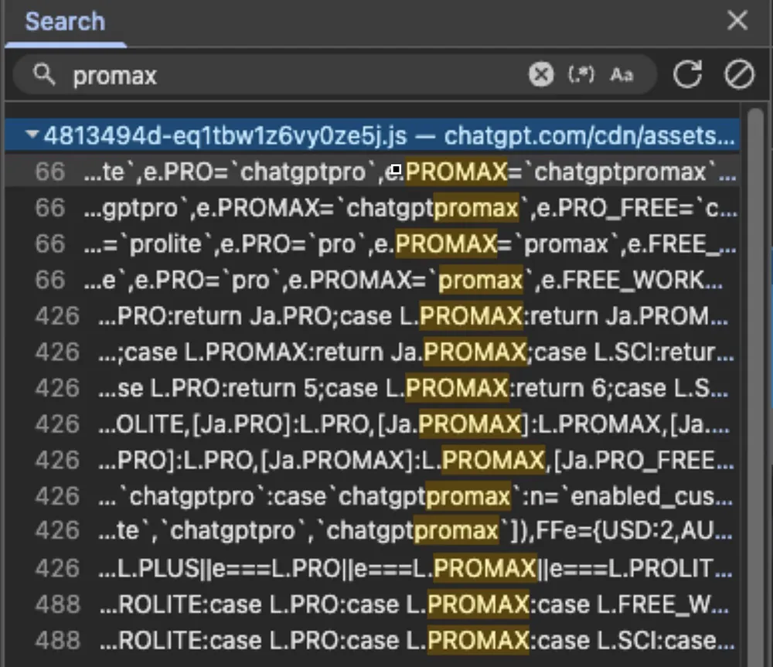Open line 66 result e.PRO=`chatgptpro`
The height and width of the screenshot is (667, 773).
click(x=373, y=172)
